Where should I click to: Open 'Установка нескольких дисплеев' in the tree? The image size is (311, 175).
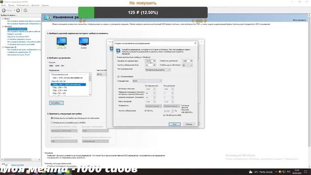pyautogui.click(x=21, y=44)
